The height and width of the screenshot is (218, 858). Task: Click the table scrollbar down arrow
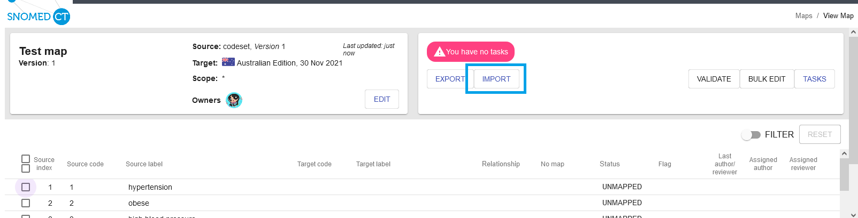tap(845, 214)
